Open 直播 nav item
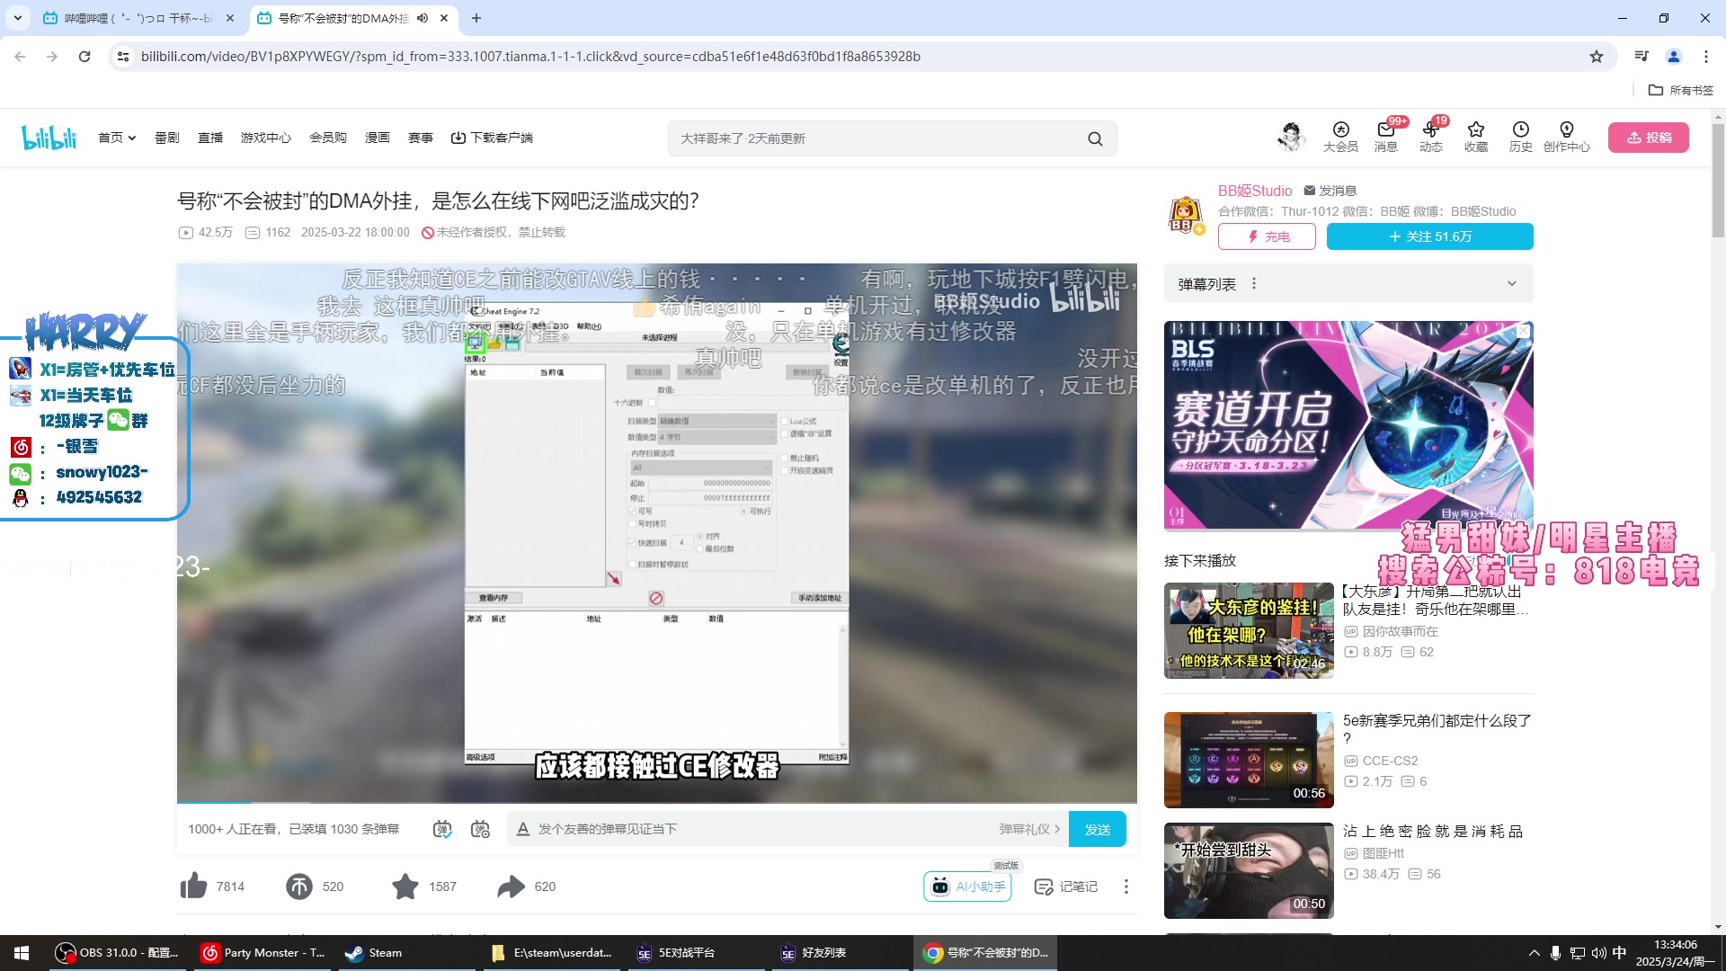Viewport: 1726px width, 971px height. 210,138
